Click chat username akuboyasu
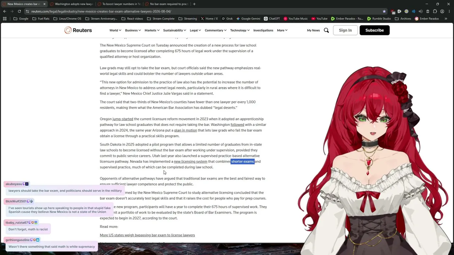Viewport: 454px width, 255px height. [x=14, y=184]
